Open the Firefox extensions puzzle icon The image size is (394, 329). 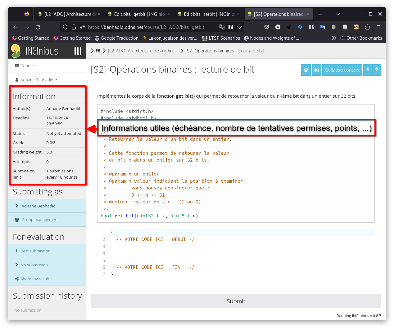pos(367,27)
